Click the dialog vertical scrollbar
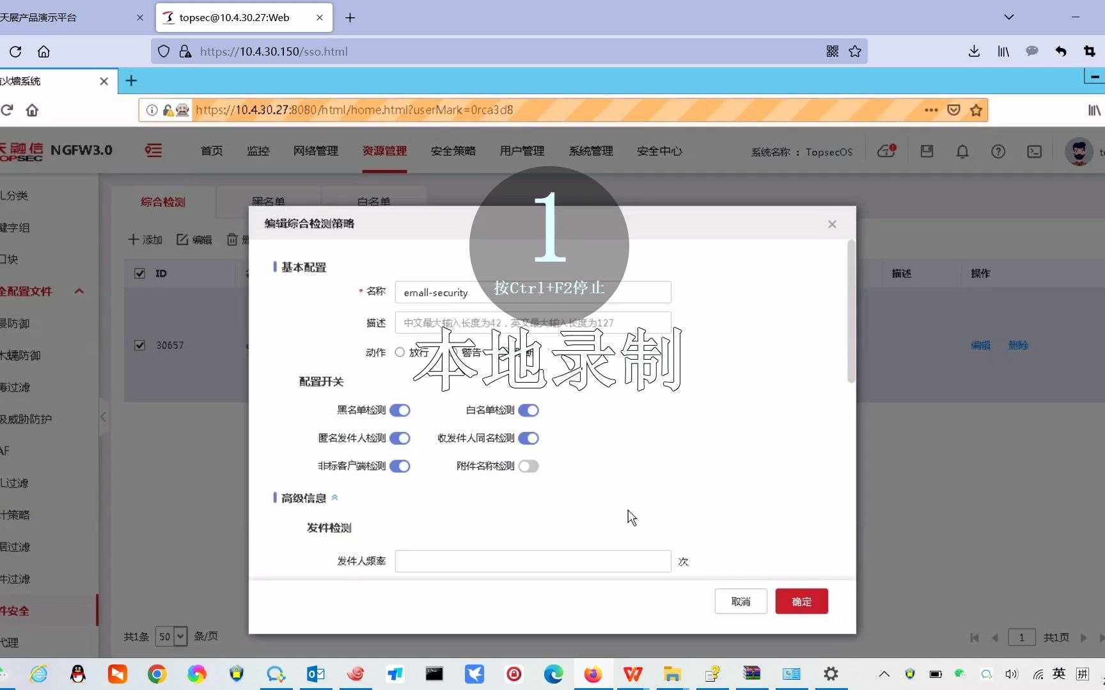Image resolution: width=1105 pixels, height=690 pixels. (851, 312)
